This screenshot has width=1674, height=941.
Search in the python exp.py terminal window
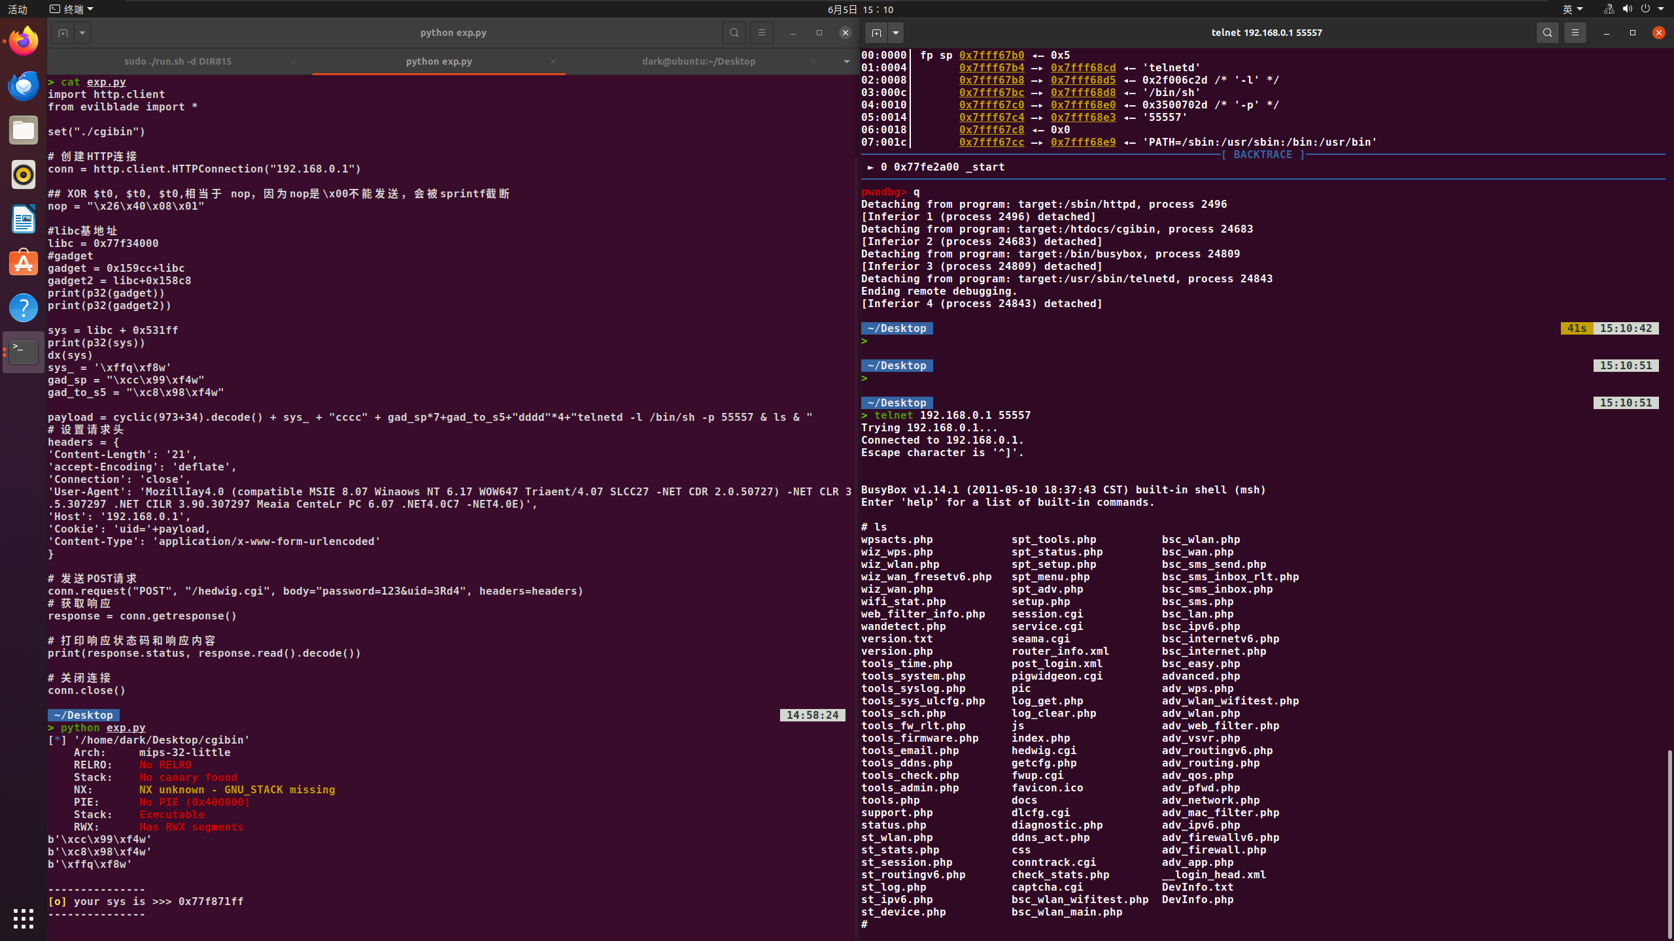[734, 33]
